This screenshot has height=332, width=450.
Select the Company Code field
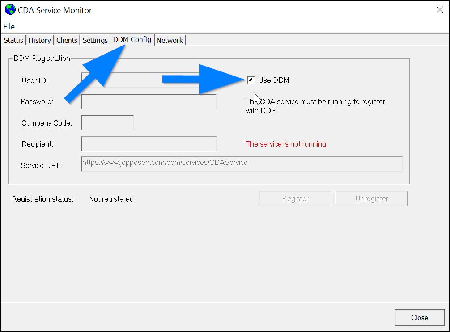(107, 122)
